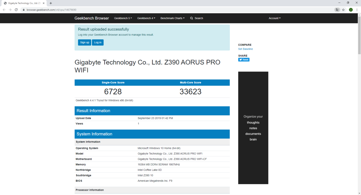
Task: Open the Chrome three-dot menu
Action: coord(357,10)
